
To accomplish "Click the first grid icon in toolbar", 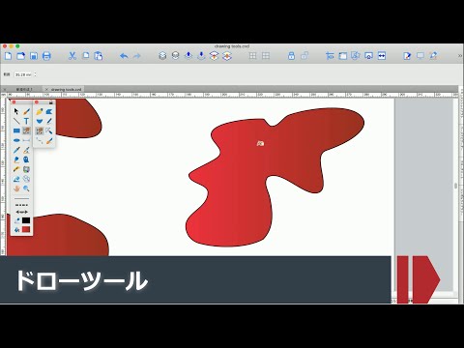I will (x=253, y=56).
